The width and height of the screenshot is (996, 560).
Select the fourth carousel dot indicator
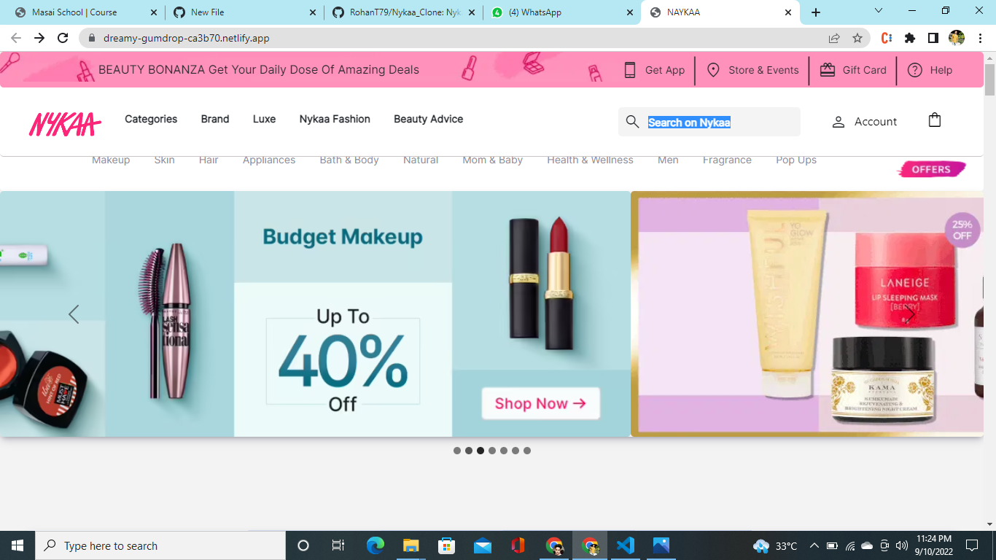point(491,451)
